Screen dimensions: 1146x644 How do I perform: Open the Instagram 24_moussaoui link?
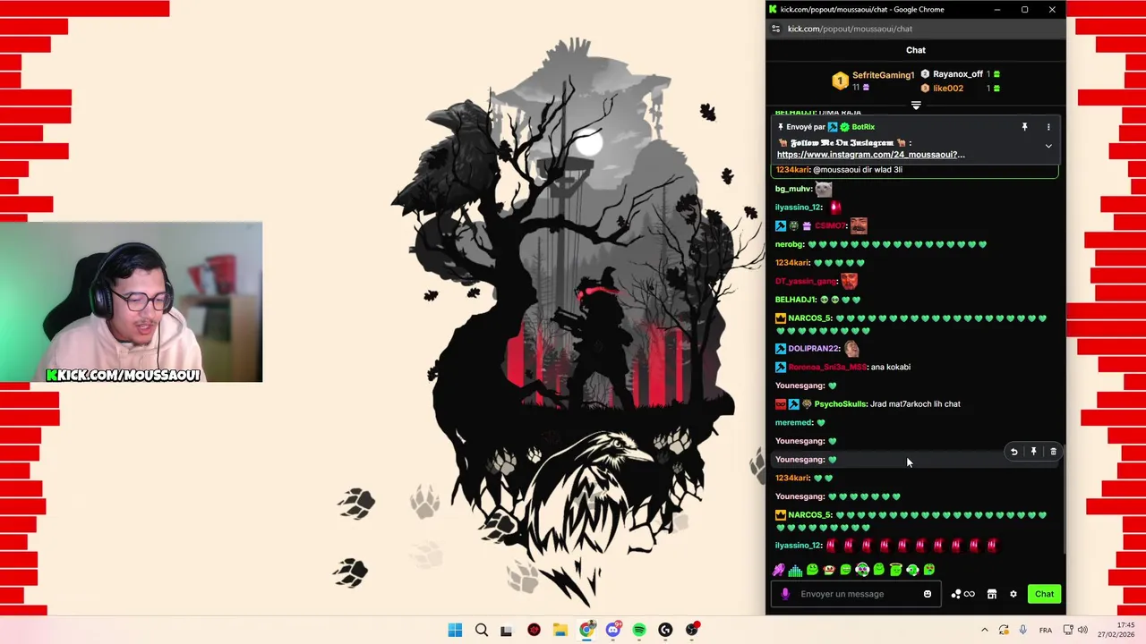pyautogui.click(x=870, y=155)
